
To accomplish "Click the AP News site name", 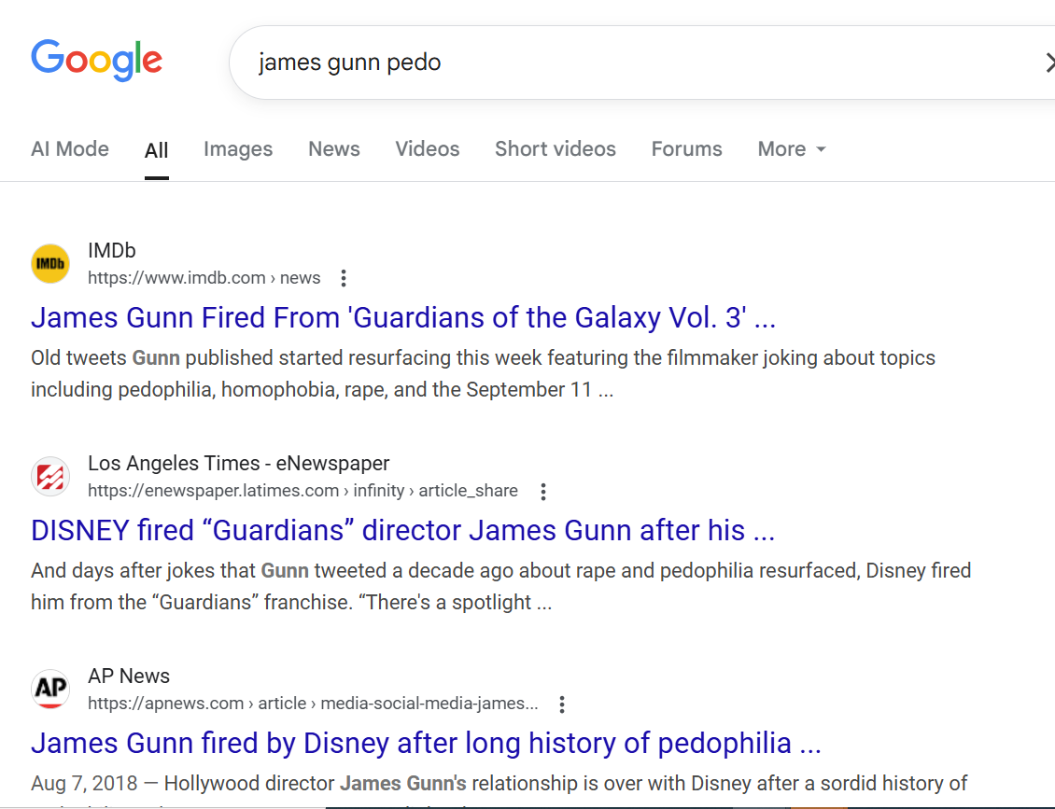I will coord(129,676).
